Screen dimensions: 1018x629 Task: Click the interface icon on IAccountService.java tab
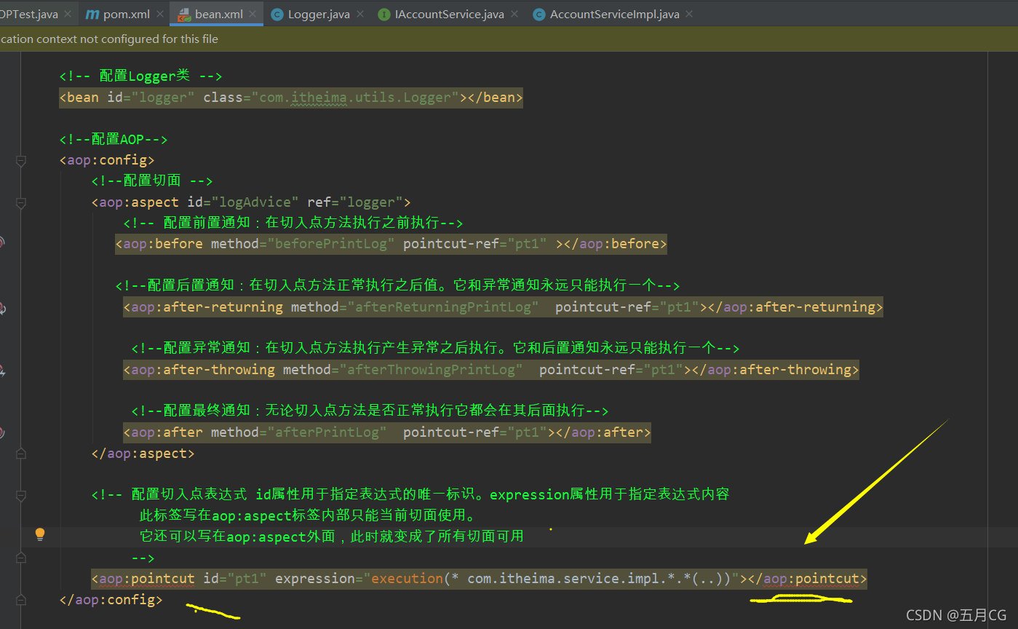383,14
